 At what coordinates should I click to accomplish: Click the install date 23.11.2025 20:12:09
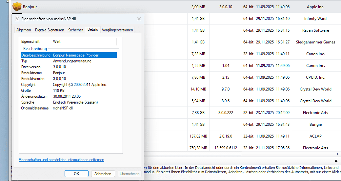click(x=273, y=113)
